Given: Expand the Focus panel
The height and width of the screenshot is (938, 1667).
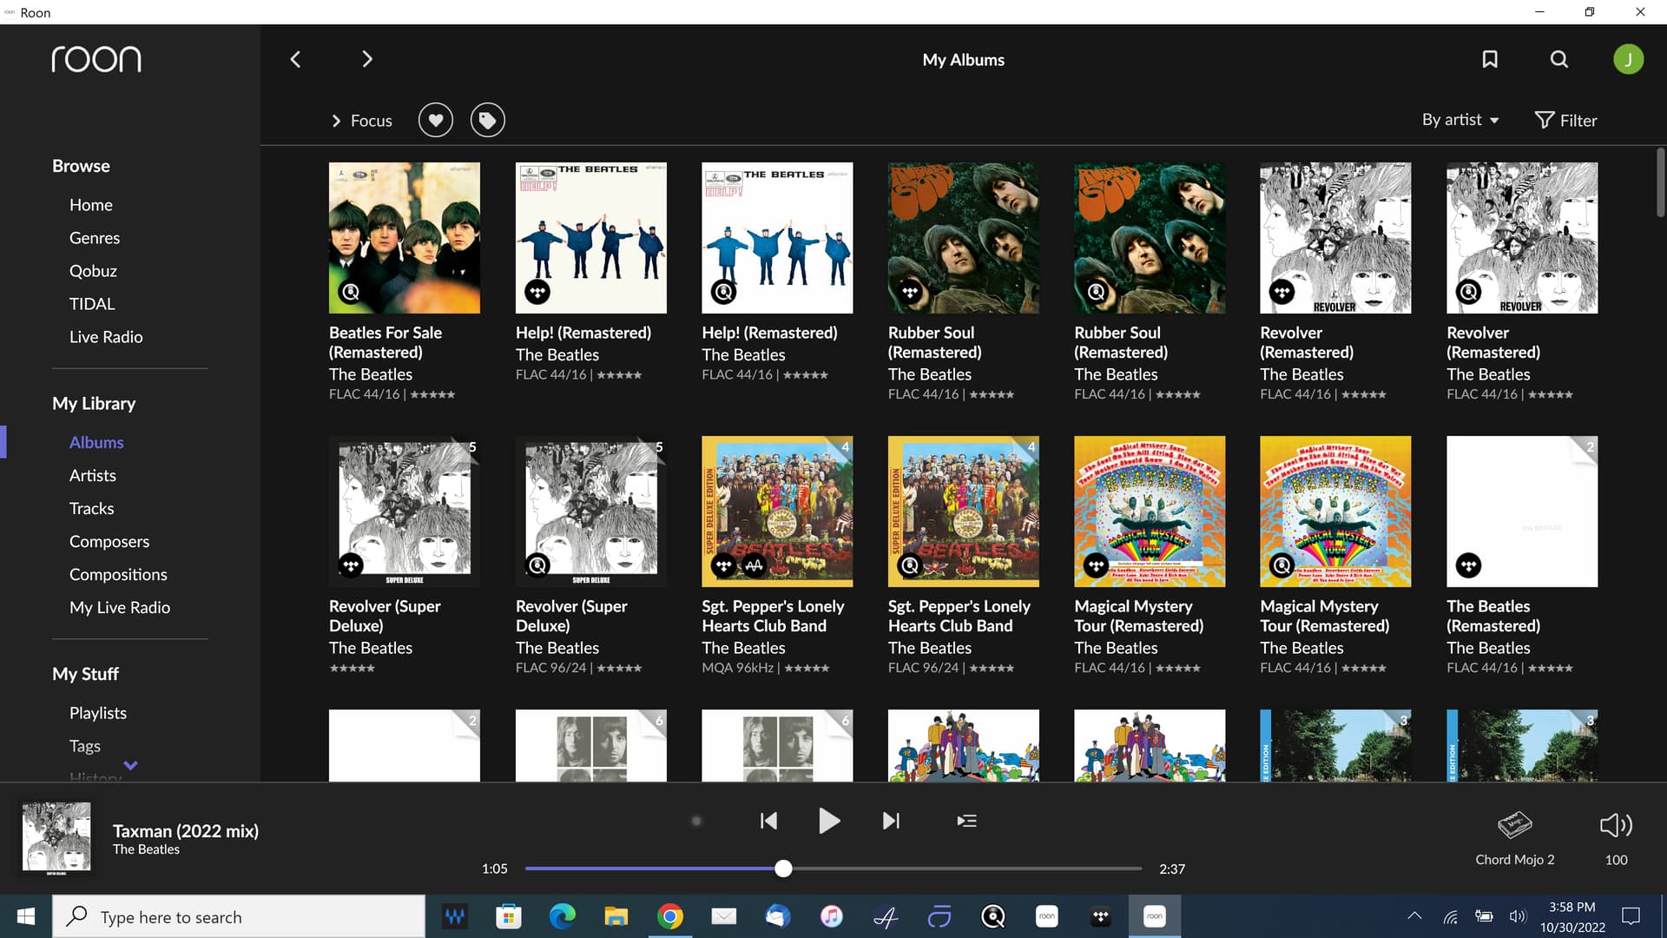Looking at the screenshot, I should (362, 121).
